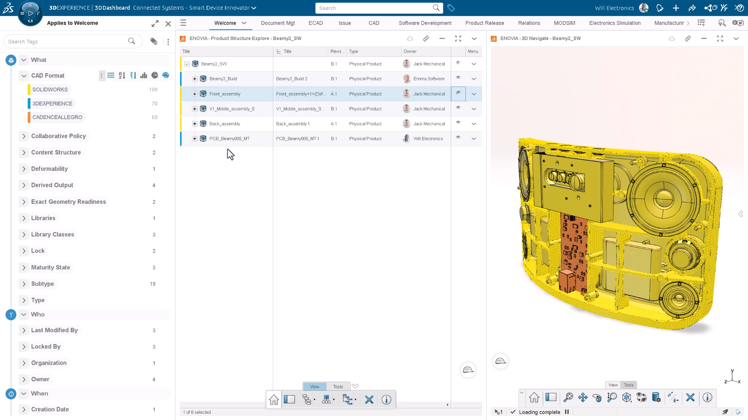Click the information icon in 3D Navigate toolbar

[x=707, y=397]
